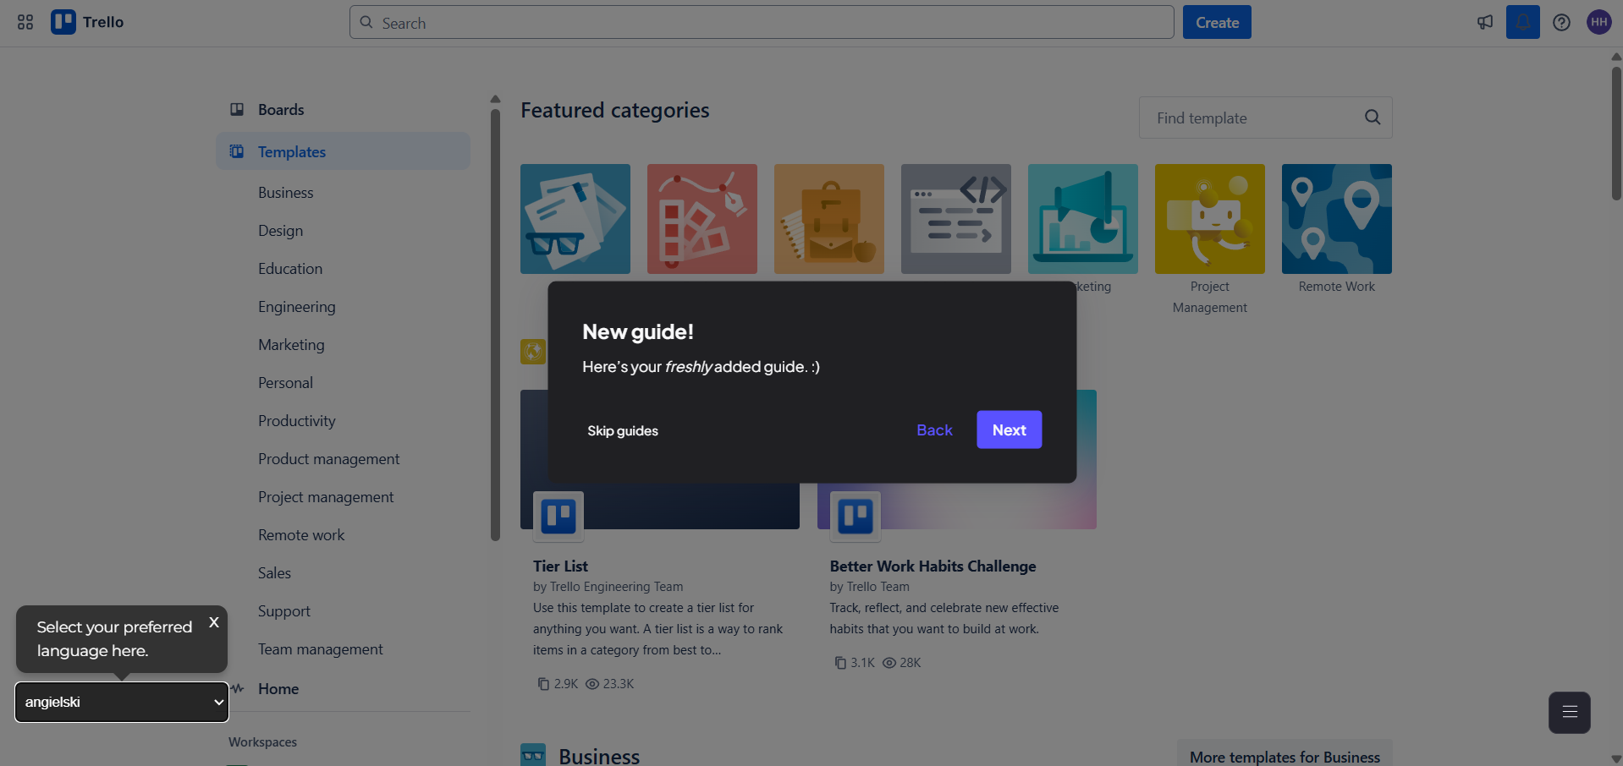Click the Templates icon in sidebar
Image resolution: width=1623 pixels, height=766 pixels.
coord(238,151)
